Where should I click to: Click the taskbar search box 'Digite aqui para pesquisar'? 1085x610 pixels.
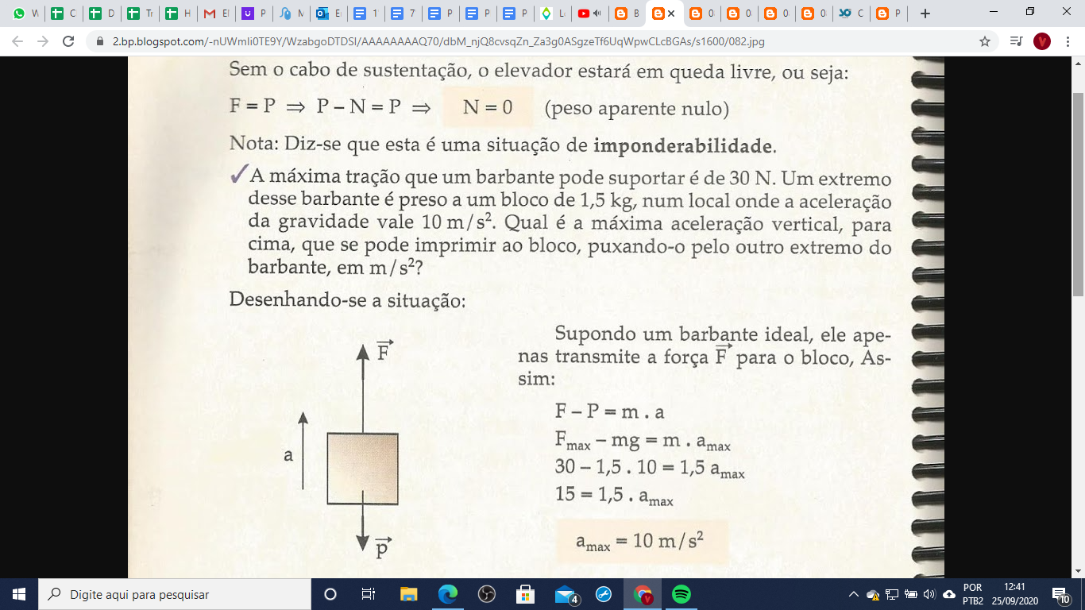tap(175, 594)
